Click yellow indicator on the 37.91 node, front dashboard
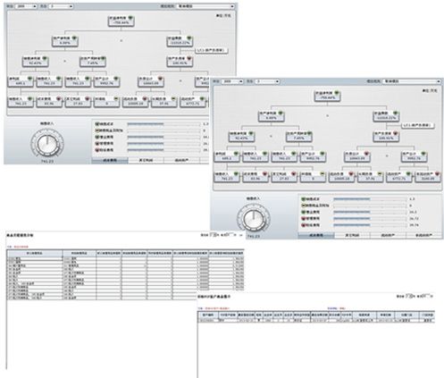 coord(380,174)
